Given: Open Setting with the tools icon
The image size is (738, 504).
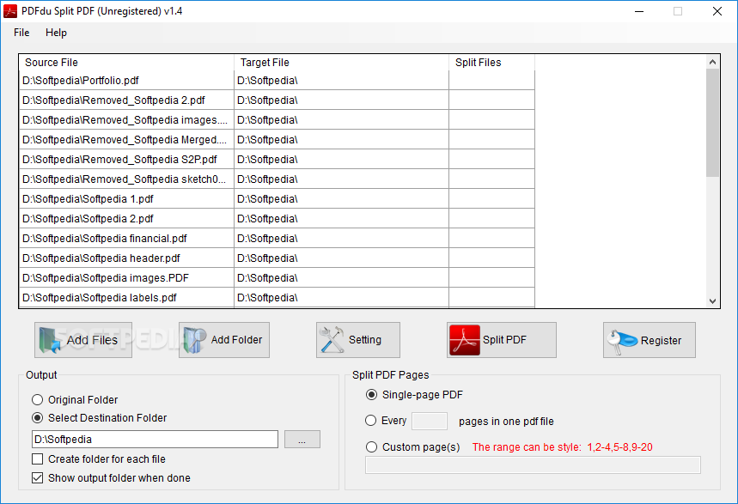Looking at the screenshot, I should click(x=357, y=340).
